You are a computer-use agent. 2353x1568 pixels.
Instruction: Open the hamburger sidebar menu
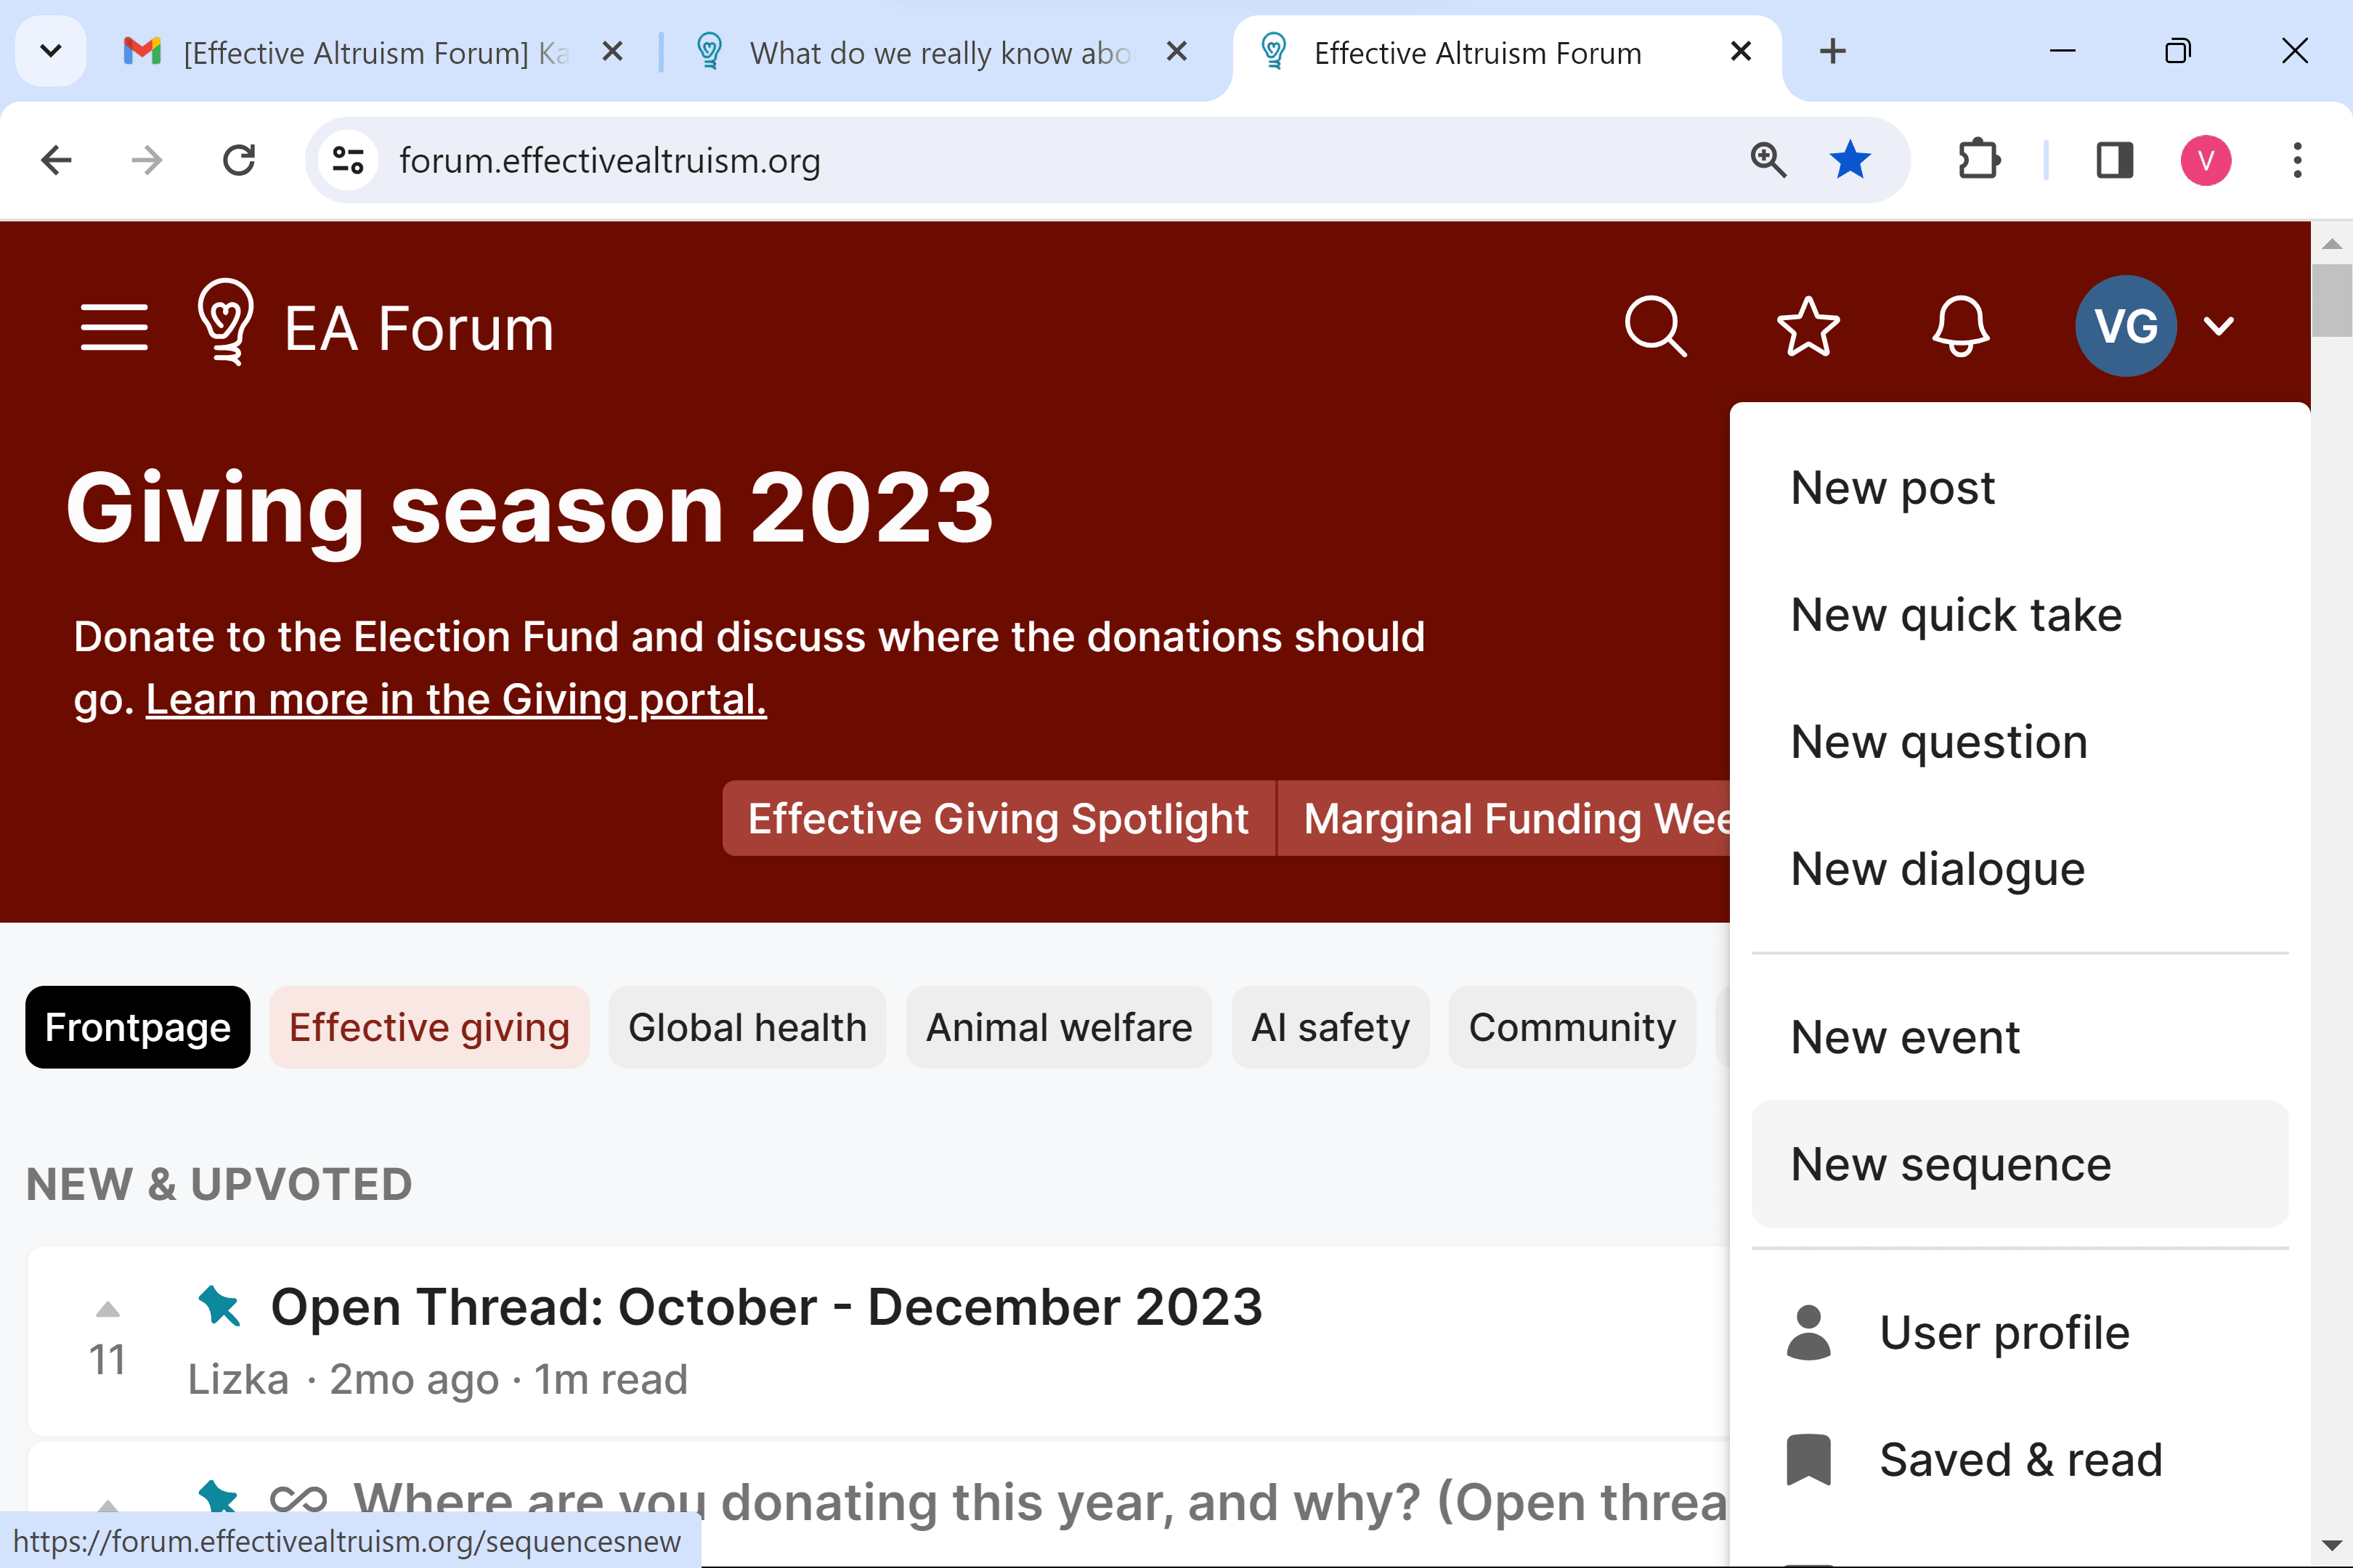tap(114, 327)
